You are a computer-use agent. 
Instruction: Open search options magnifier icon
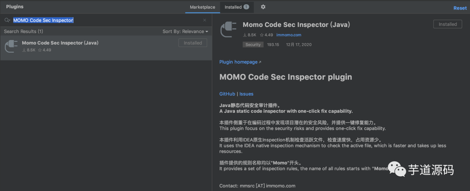7,20
